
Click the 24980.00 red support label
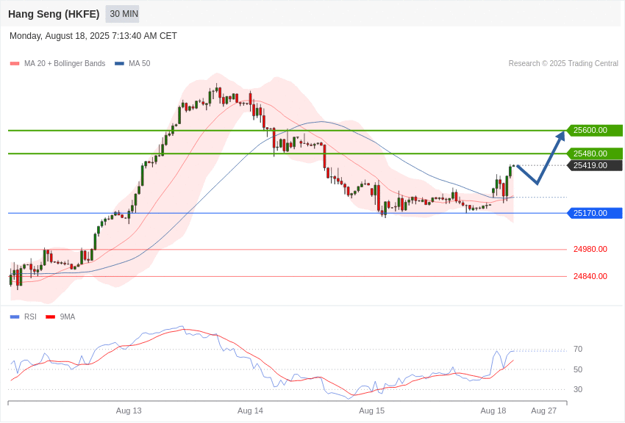(x=590, y=249)
